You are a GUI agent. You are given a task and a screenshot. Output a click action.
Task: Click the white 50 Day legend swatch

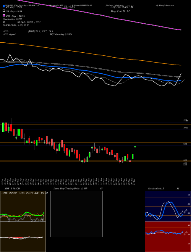tap(4, 11)
